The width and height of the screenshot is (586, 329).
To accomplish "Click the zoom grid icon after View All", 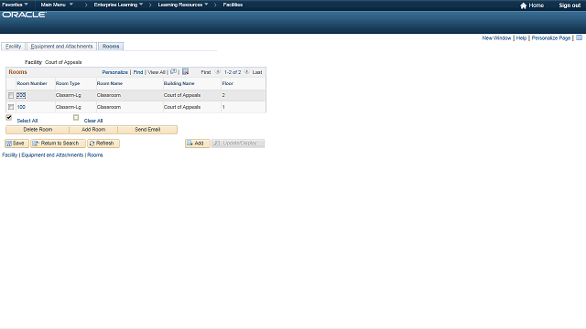I will coord(173,71).
